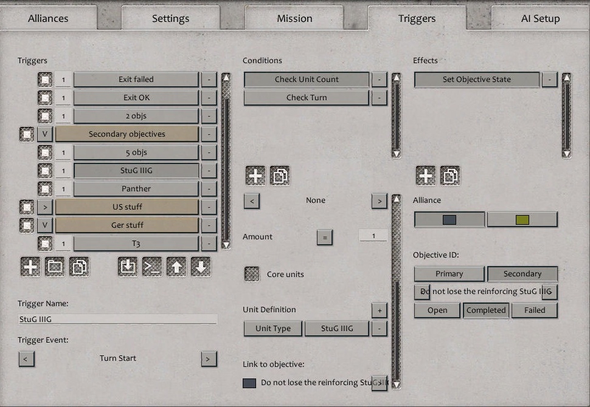Toggle the checkbox next to Secondary objectives trigger

click(x=26, y=134)
